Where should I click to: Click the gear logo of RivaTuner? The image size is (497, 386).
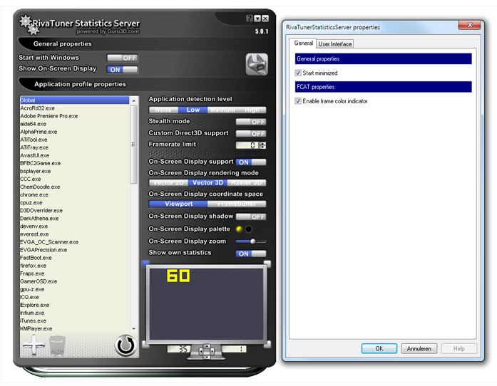tap(29, 25)
